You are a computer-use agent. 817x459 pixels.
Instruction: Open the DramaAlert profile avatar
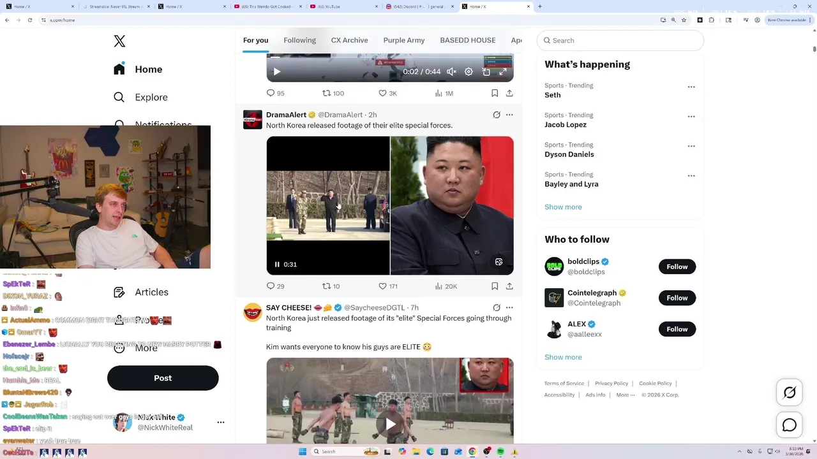(253, 119)
